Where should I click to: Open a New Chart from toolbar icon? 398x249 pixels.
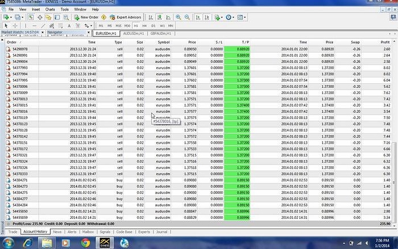coord(6,17)
